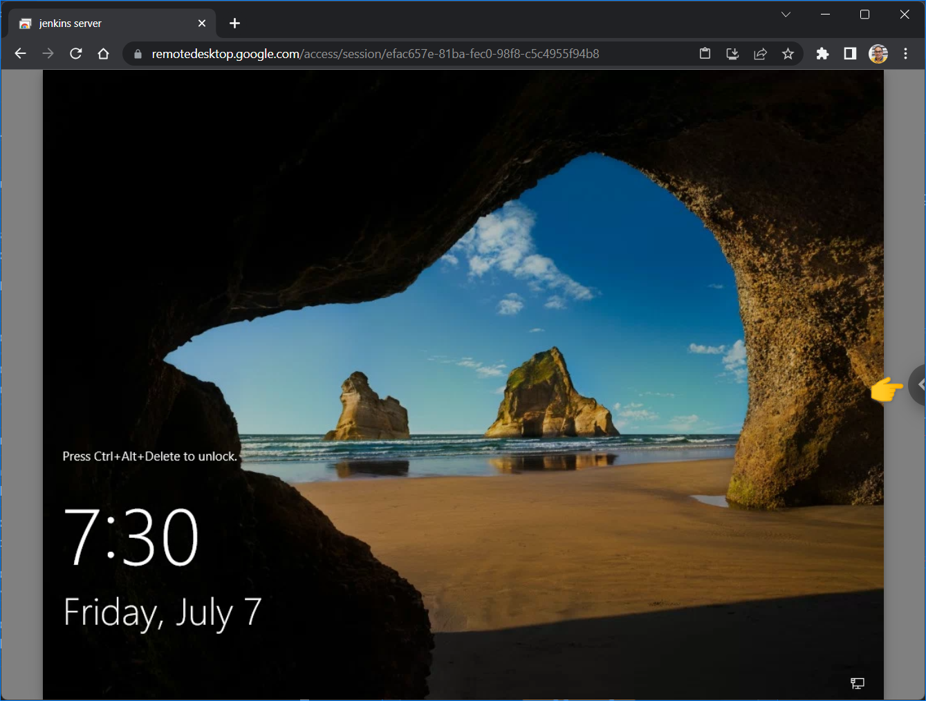926x701 pixels.
Task: Open the Chrome profile avatar menu
Action: (x=878, y=54)
